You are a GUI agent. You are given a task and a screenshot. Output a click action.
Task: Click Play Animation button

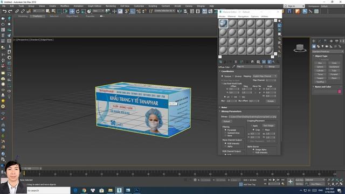point(274,180)
